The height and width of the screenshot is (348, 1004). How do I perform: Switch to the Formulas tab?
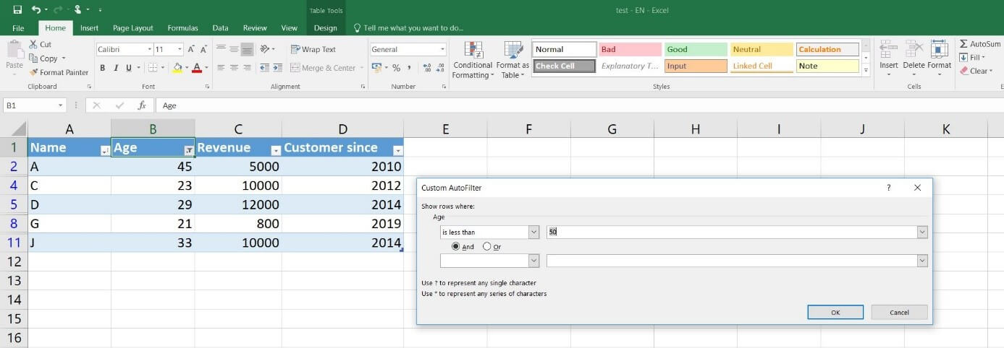182,28
